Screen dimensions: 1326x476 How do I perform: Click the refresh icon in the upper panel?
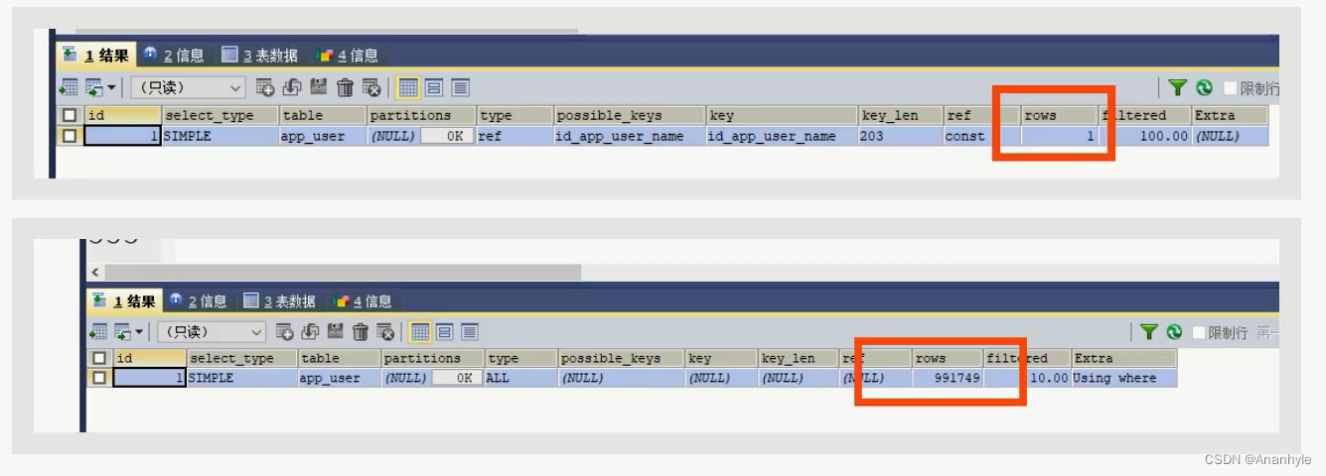point(1205,87)
